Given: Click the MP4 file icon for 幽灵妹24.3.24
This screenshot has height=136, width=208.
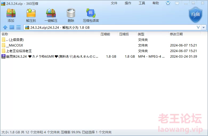Looking at the screenshot, I should tap(3, 56).
